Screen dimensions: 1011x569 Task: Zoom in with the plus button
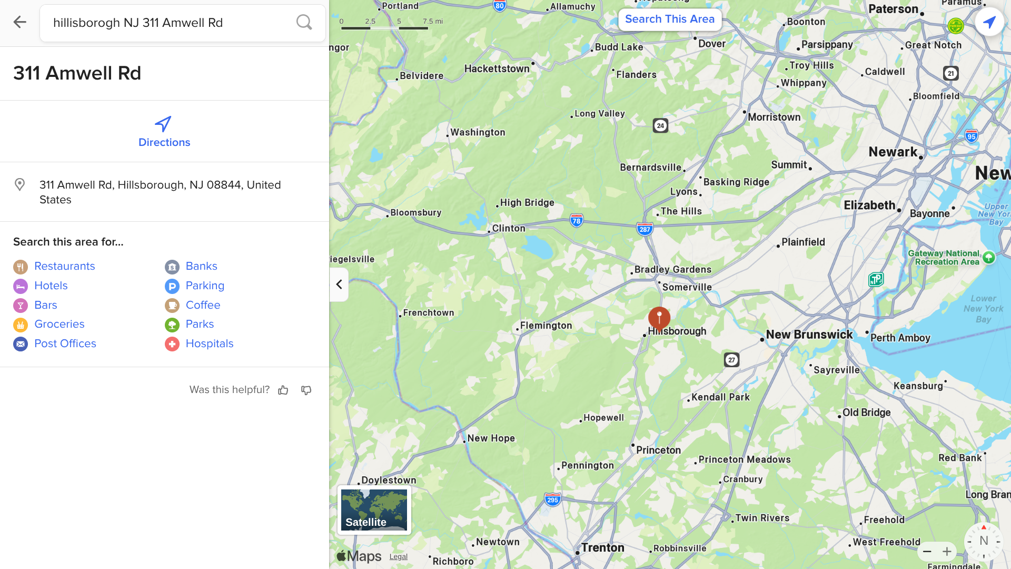[947, 552]
